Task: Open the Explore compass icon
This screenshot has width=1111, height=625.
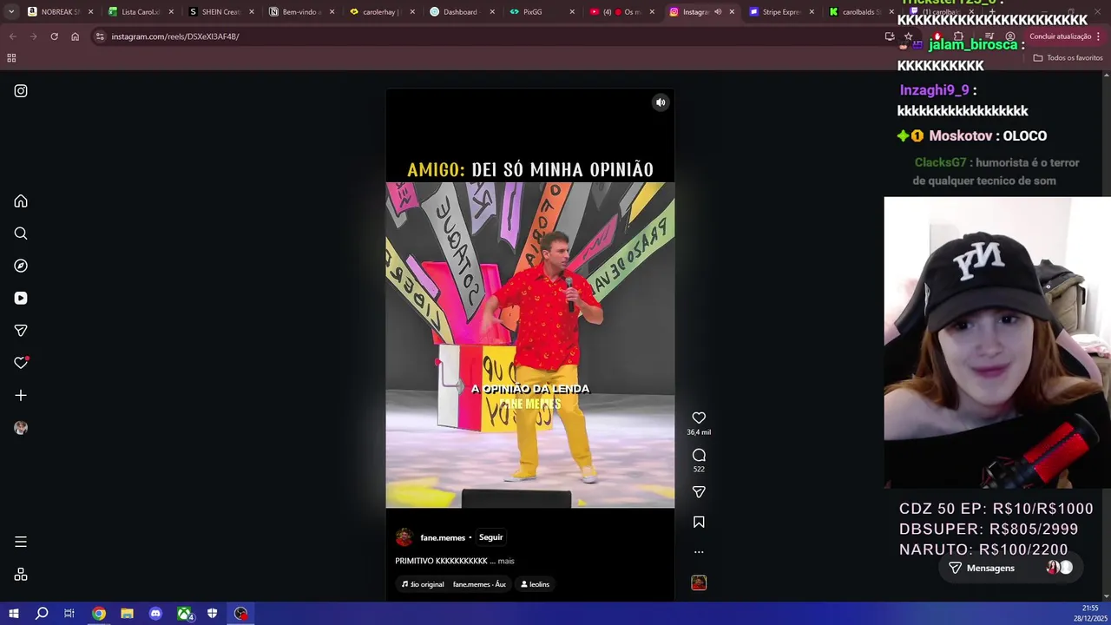Action: pos(21,266)
